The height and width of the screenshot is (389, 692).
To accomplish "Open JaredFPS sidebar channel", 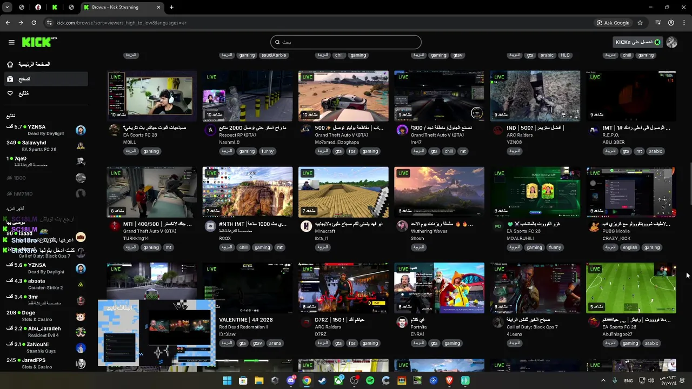I will click(45, 363).
